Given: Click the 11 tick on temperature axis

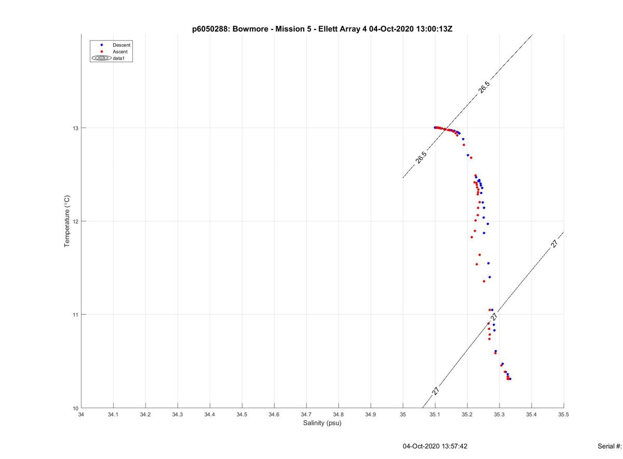Looking at the screenshot, I should click(x=76, y=315).
